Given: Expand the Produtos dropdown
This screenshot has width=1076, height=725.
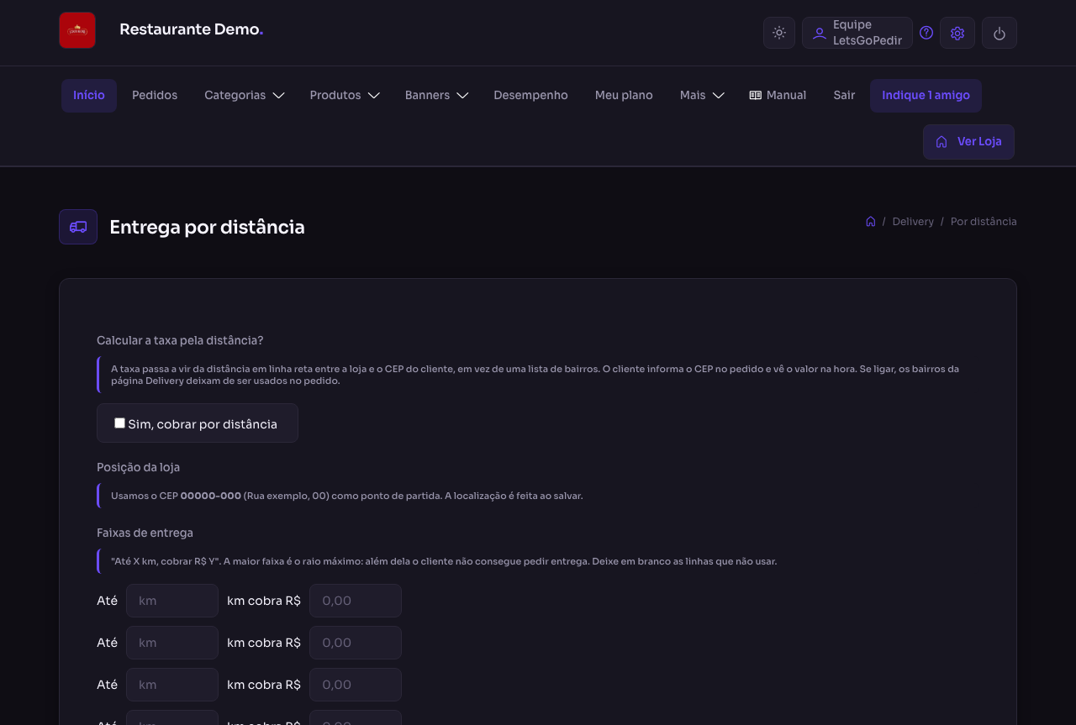Looking at the screenshot, I should [x=345, y=96].
